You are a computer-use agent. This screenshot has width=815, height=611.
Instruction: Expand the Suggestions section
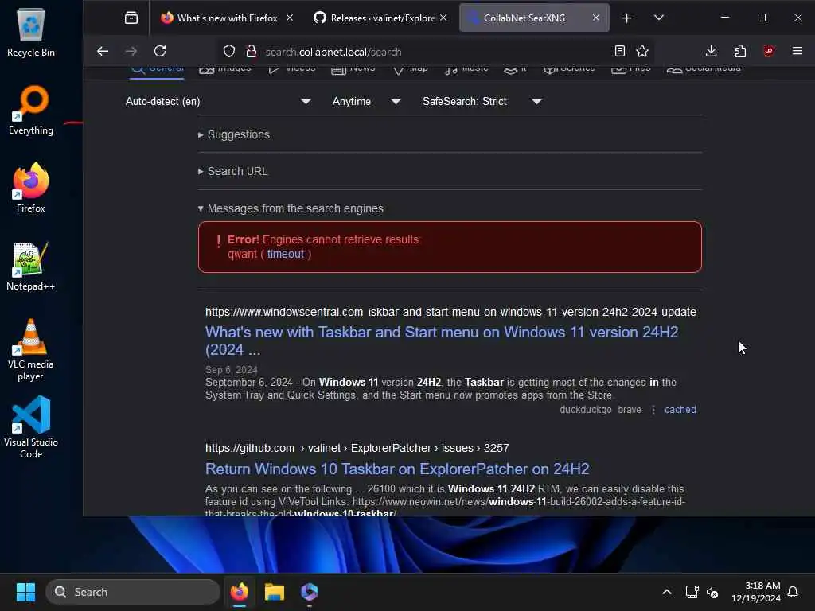tap(234, 134)
